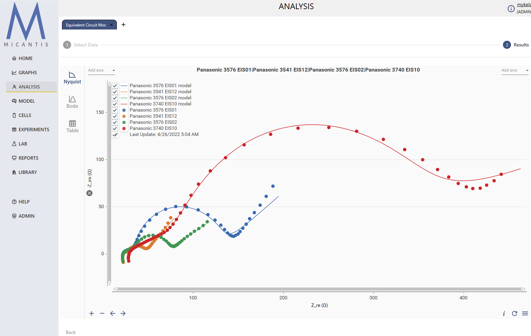
Task: Click the horizontal range slider bar under chart
Action: point(320,289)
